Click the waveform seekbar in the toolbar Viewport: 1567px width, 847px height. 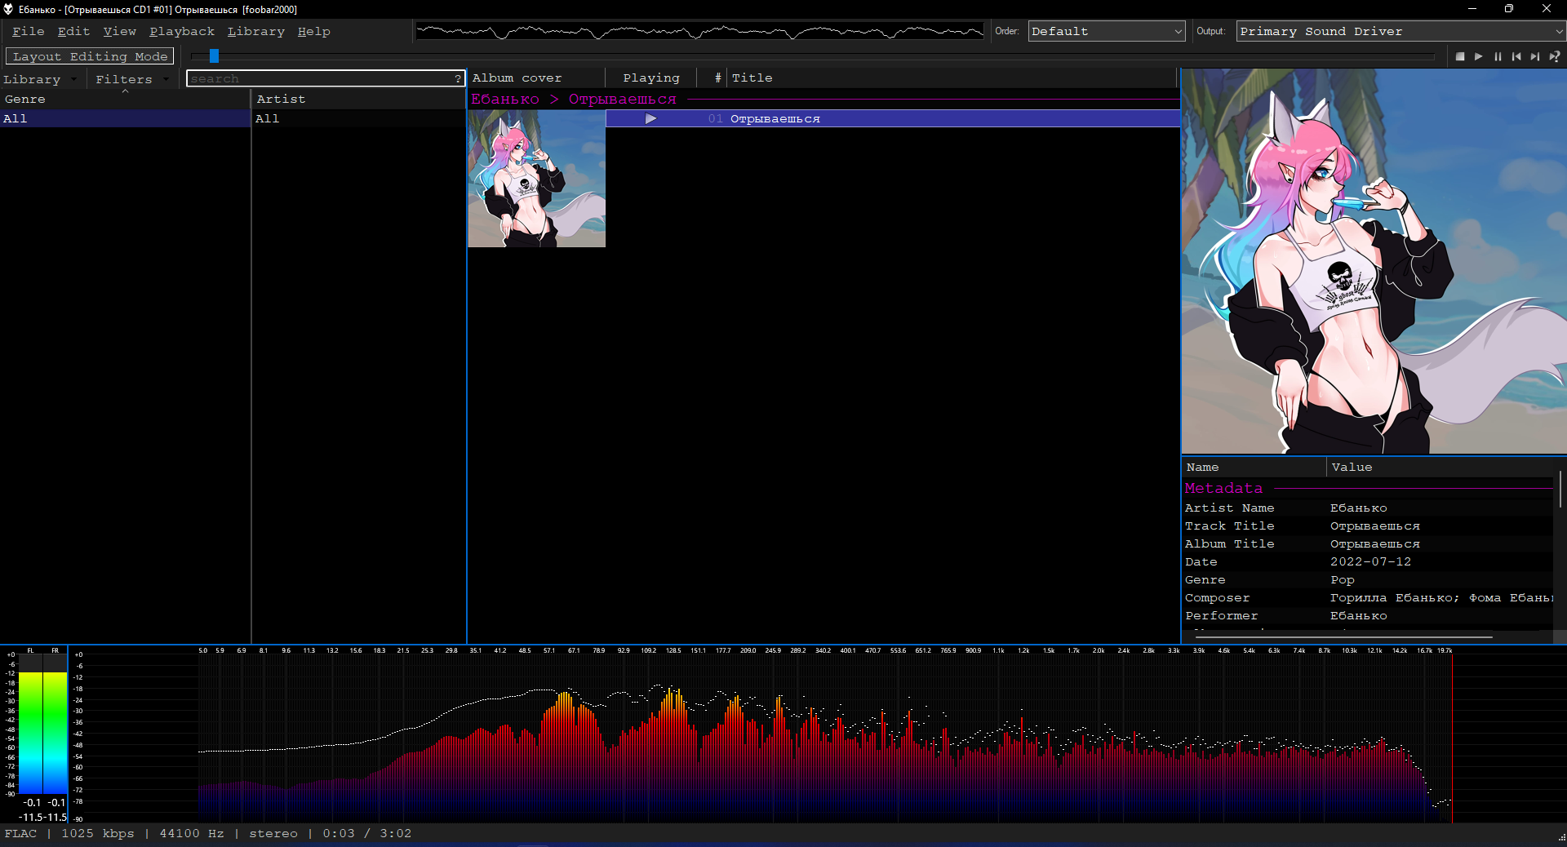(700, 32)
